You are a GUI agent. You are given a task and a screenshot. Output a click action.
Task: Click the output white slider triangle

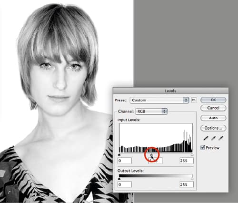tap(192, 179)
